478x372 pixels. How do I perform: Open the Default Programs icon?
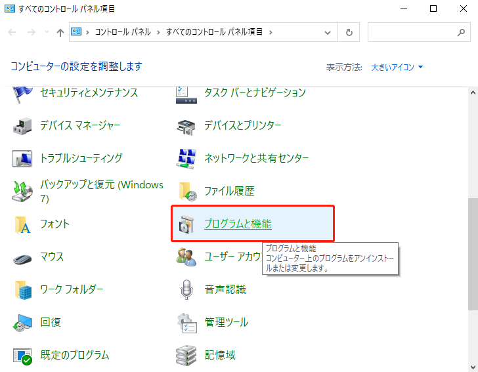tap(22, 356)
